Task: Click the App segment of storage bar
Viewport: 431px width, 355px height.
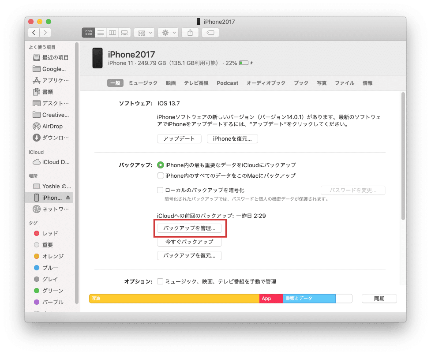Action: click(x=271, y=299)
